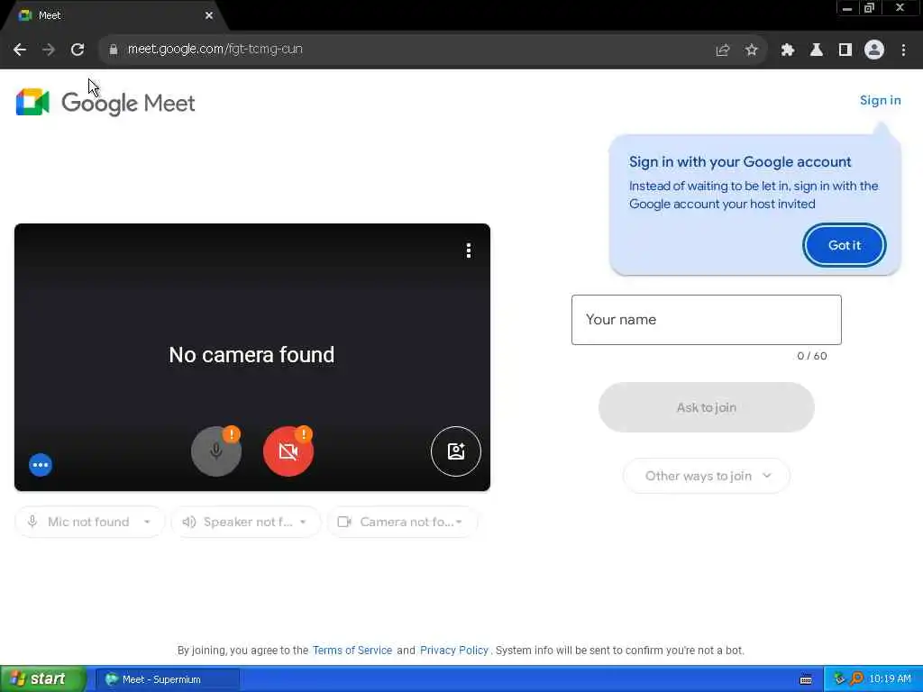The width and height of the screenshot is (923, 692).
Task: Toggle the browser side panel icon
Action: (x=845, y=50)
